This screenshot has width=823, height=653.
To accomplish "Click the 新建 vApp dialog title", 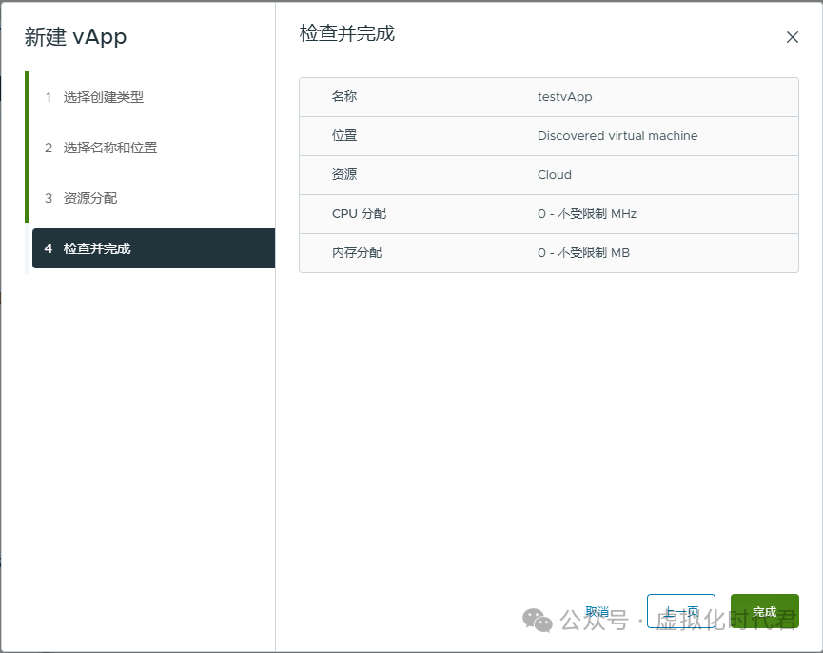I will (x=75, y=37).
